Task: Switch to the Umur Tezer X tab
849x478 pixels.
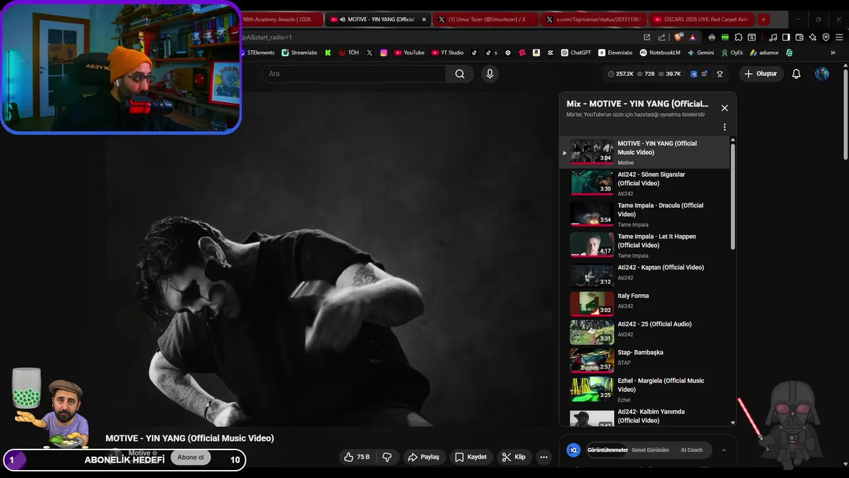Action: pyautogui.click(x=487, y=19)
